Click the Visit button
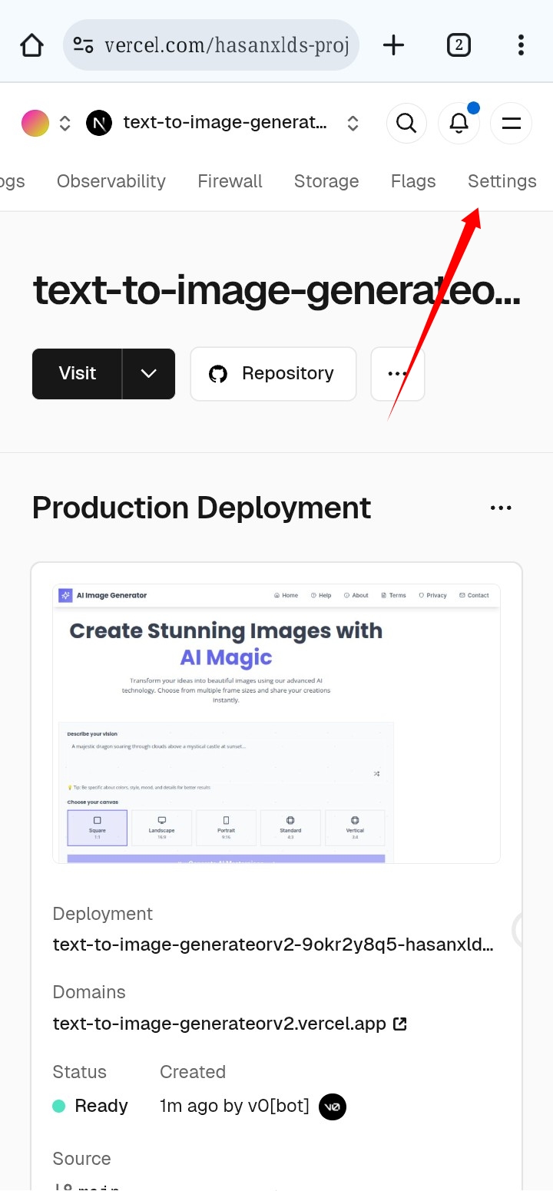 pos(78,374)
